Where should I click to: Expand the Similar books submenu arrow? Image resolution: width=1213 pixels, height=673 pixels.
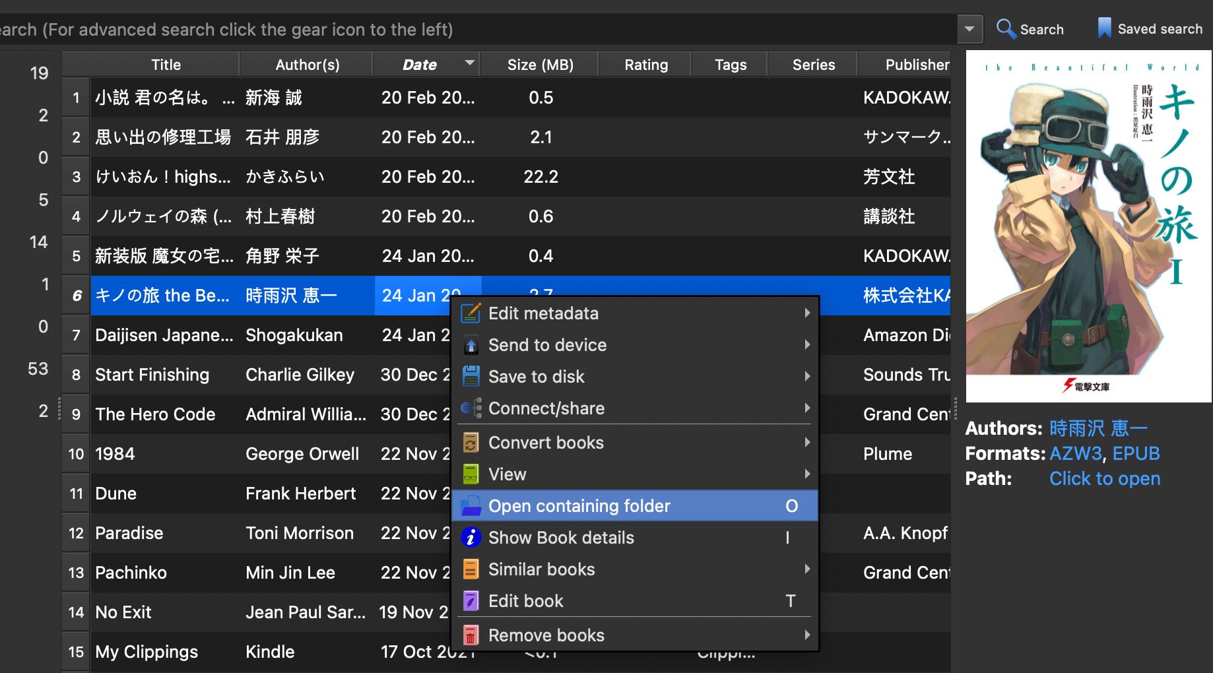pyautogui.click(x=807, y=569)
